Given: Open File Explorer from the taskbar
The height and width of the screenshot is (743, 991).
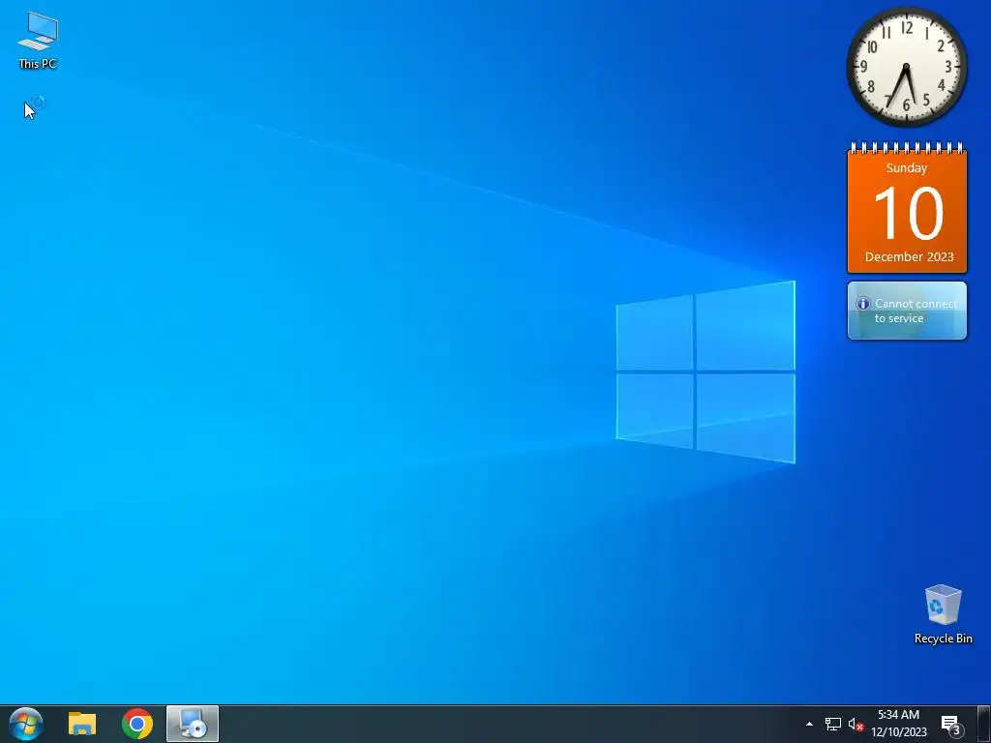Looking at the screenshot, I should pos(82,724).
